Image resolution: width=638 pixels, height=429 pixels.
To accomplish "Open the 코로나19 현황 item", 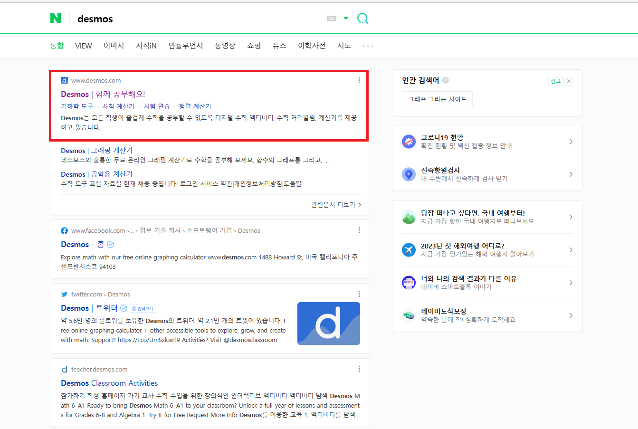I will (x=487, y=142).
